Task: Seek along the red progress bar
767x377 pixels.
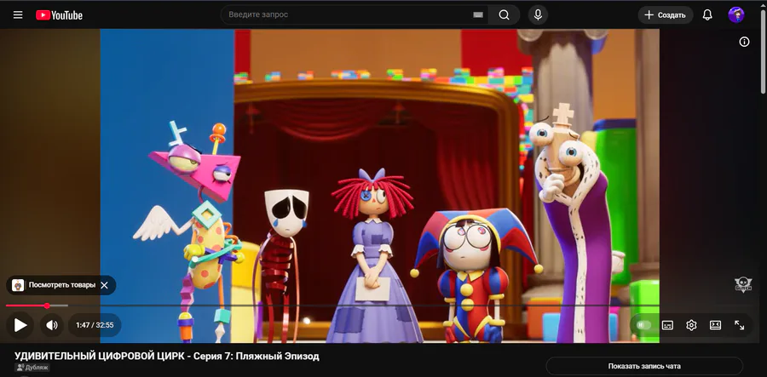Action: [x=26, y=306]
